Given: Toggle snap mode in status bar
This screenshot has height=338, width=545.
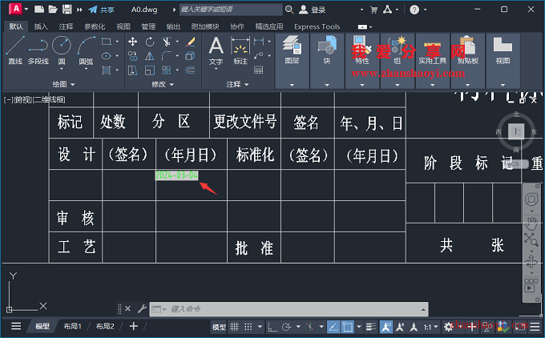Looking at the screenshot, I should pos(248,327).
